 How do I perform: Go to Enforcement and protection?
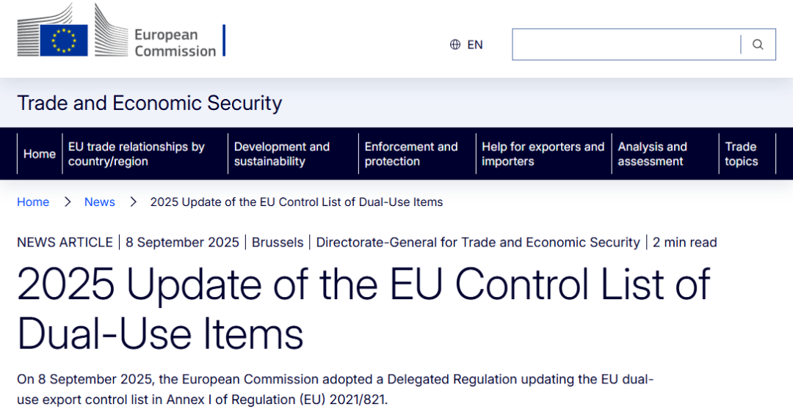(411, 154)
